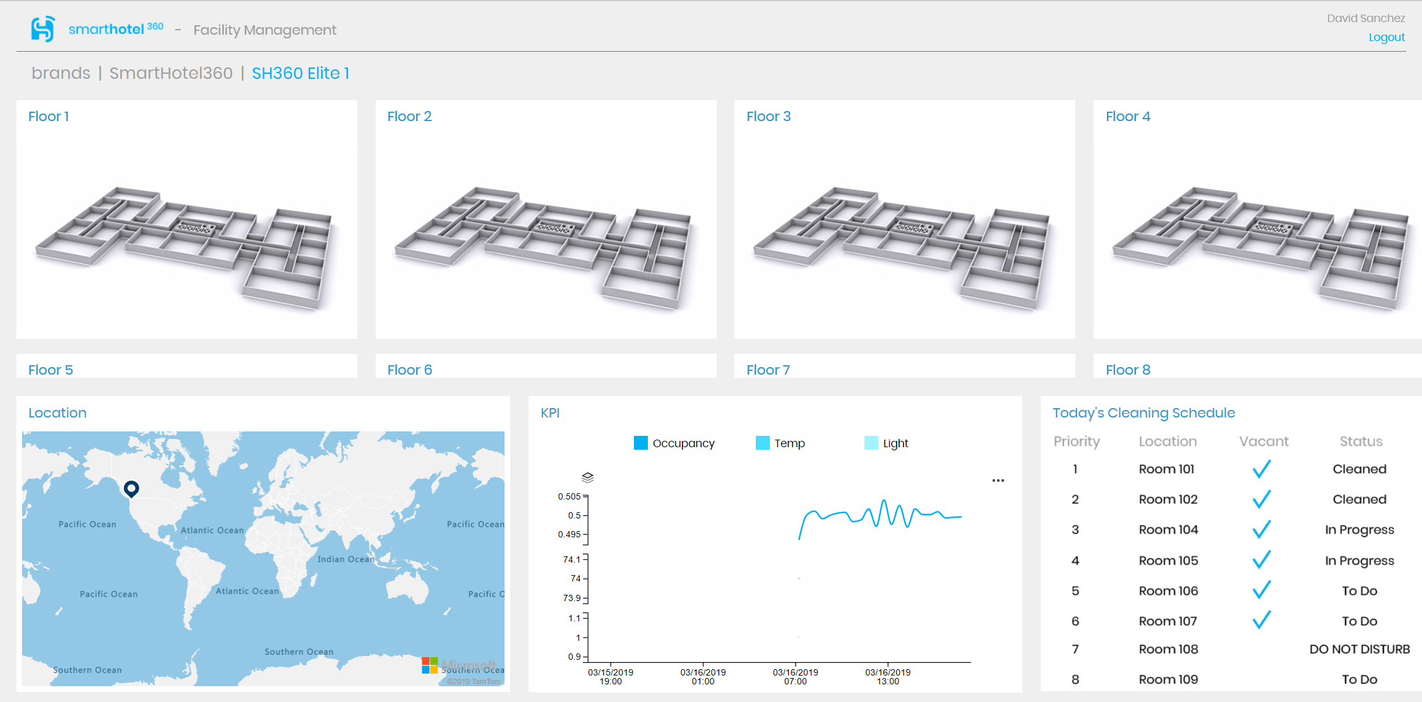This screenshot has height=702, width=1422.
Task: Click the TomTom copyright on map
Action: (x=474, y=682)
